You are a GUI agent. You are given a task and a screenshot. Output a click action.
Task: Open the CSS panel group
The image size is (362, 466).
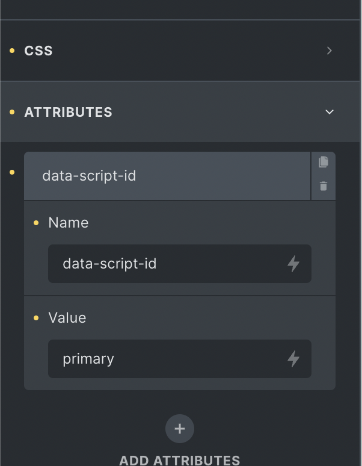(38, 51)
